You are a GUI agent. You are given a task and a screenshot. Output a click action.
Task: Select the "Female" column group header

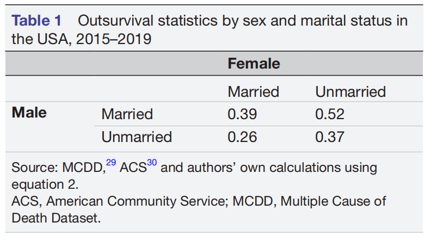(254, 64)
